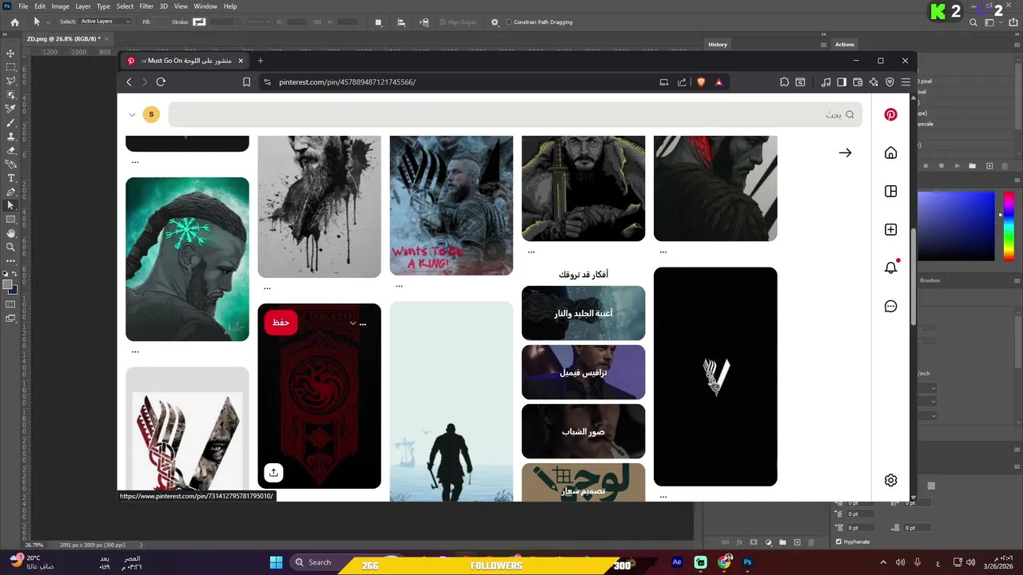
Task: Switch to the History panel tab
Action: (718, 45)
